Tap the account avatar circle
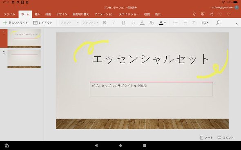 [x=237, y=7]
